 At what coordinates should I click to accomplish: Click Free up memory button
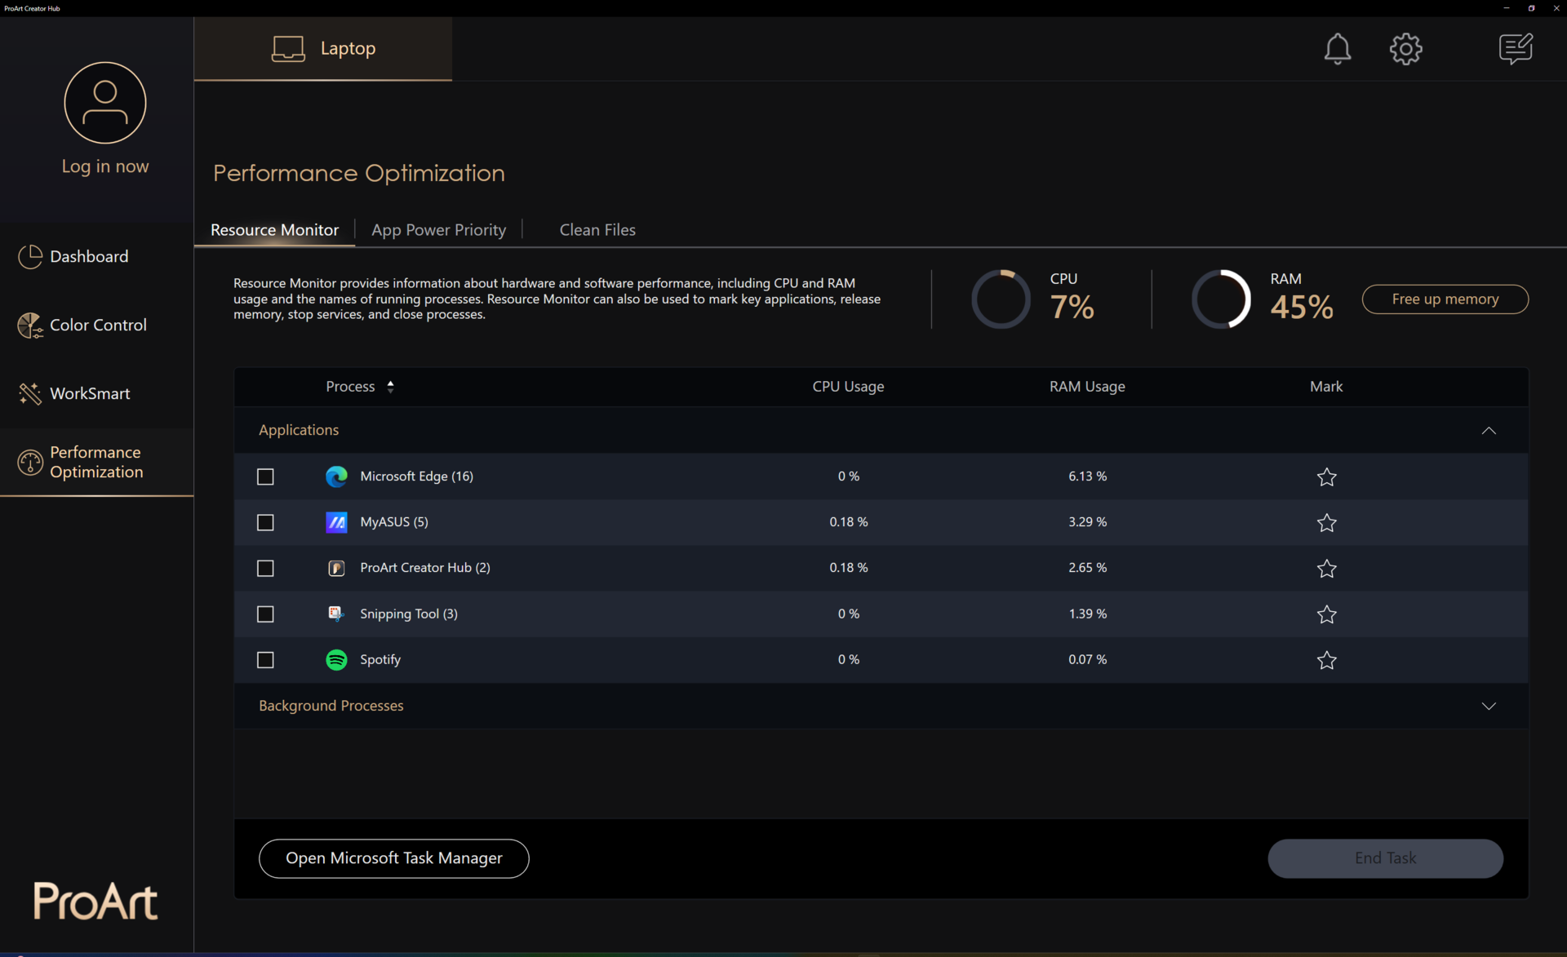[1445, 299]
